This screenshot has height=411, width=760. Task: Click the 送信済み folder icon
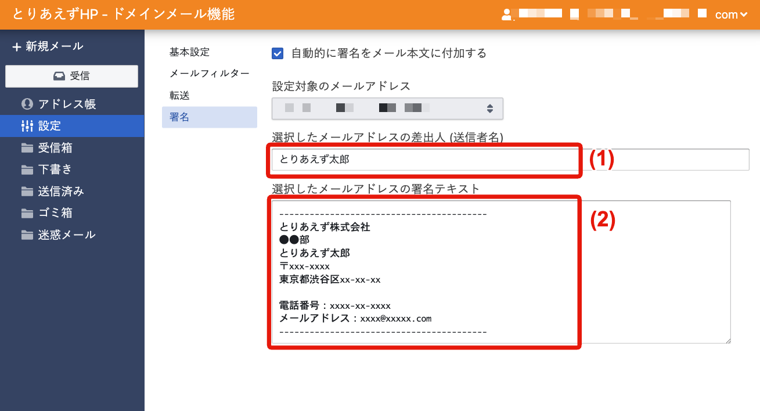click(x=27, y=192)
